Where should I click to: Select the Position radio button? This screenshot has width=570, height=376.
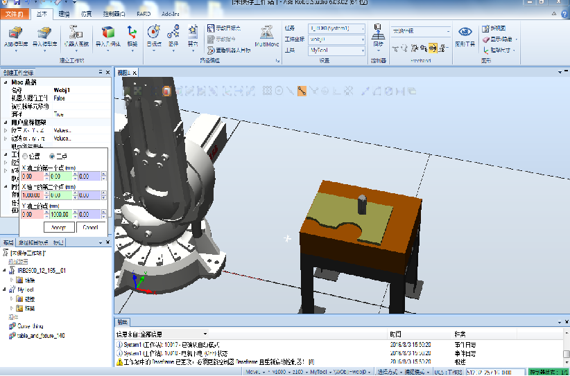point(25,156)
